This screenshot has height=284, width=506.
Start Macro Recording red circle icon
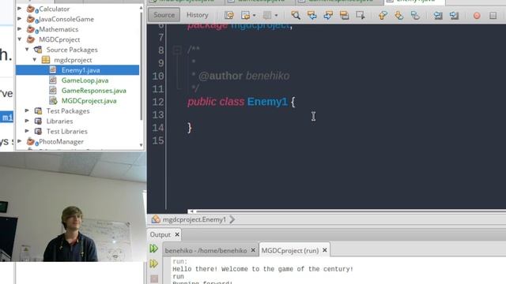pos(477,16)
